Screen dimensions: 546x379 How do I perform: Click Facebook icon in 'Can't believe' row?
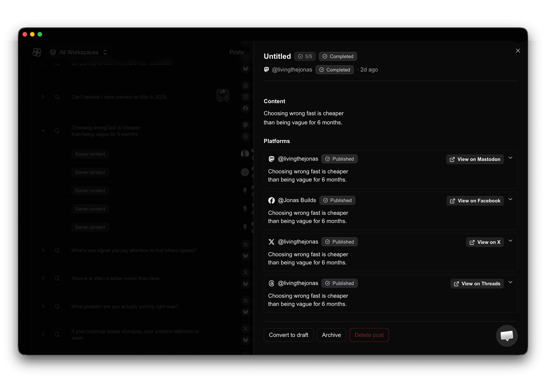(246, 108)
